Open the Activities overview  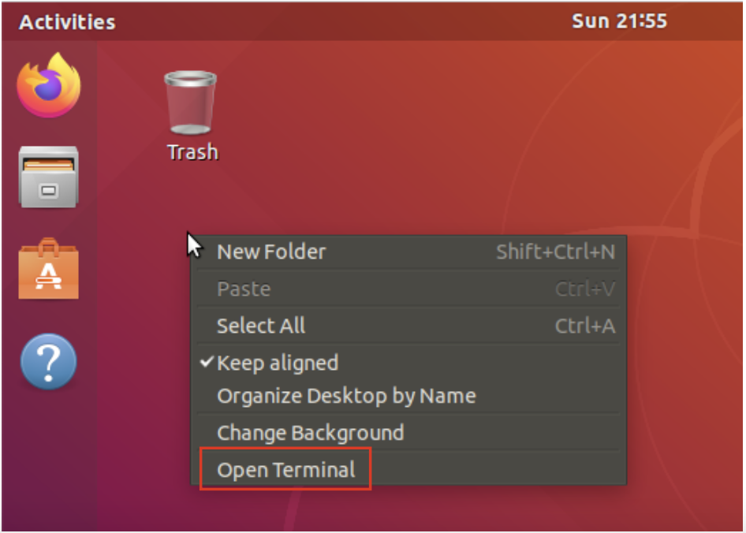tap(67, 22)
